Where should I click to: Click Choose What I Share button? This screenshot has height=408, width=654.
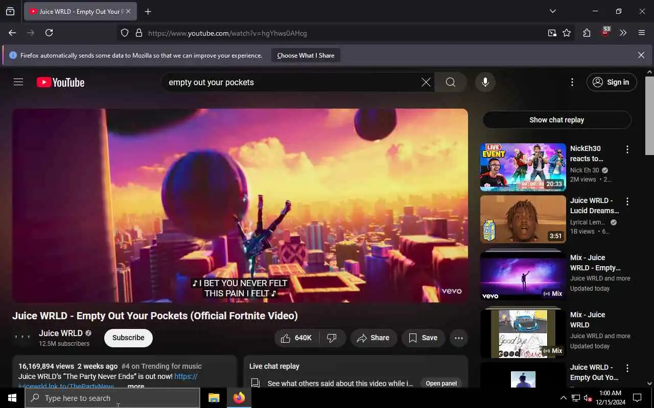pos(306,56)
